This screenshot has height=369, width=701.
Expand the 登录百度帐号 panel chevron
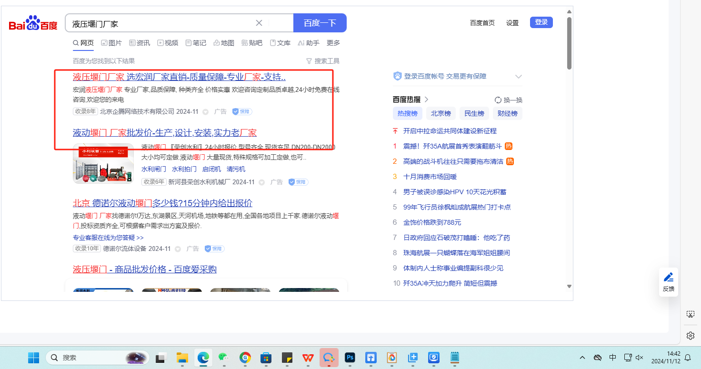pos(519,77)
